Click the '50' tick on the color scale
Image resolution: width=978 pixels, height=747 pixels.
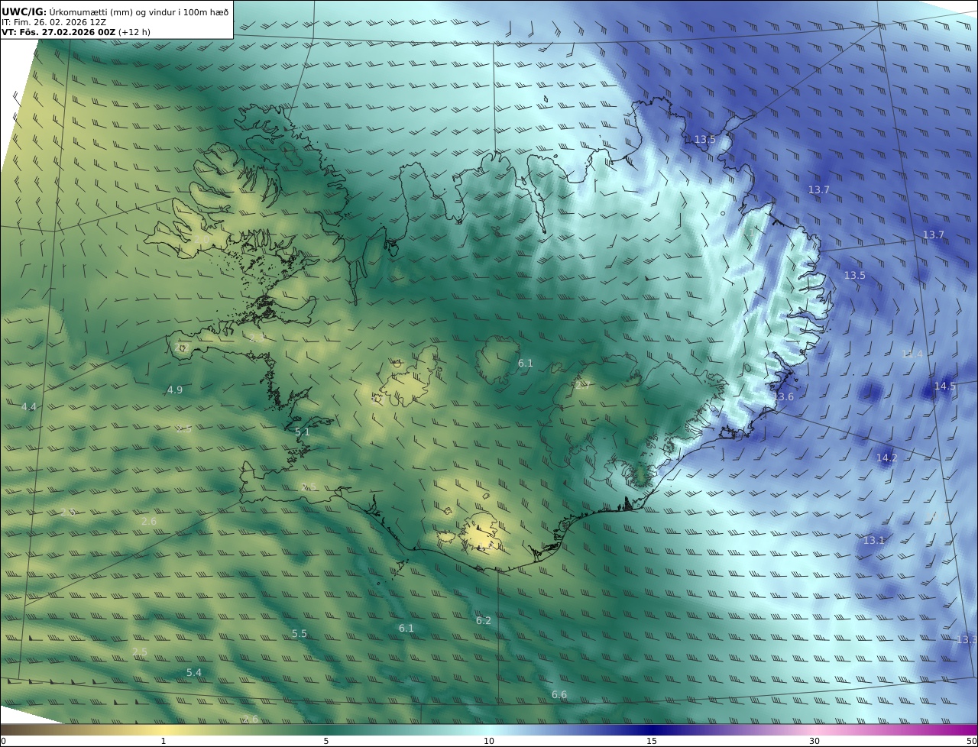click(972, 741)
